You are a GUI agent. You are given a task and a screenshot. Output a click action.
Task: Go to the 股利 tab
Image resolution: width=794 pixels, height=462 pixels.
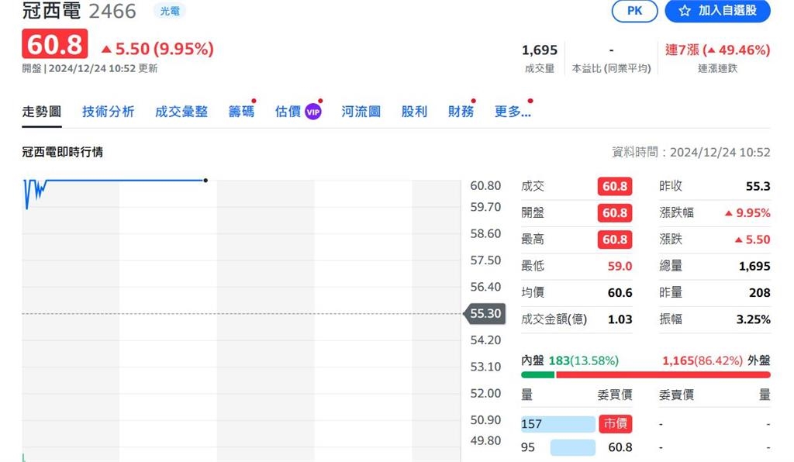pos(414,112)
